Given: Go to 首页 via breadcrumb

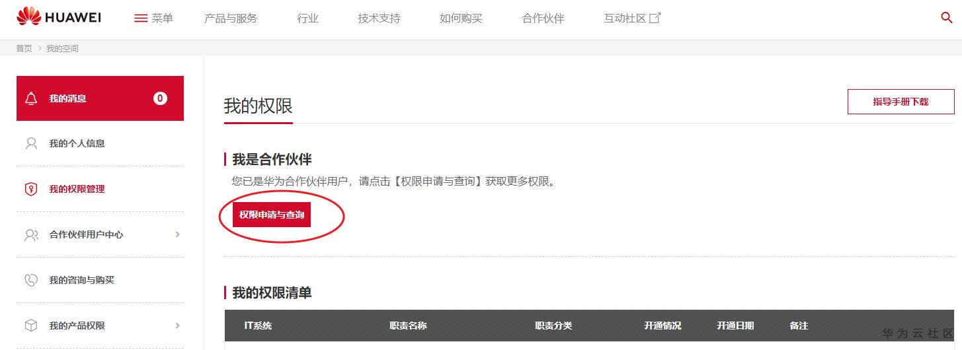Looking at the screenshot, I should point(24,49).
